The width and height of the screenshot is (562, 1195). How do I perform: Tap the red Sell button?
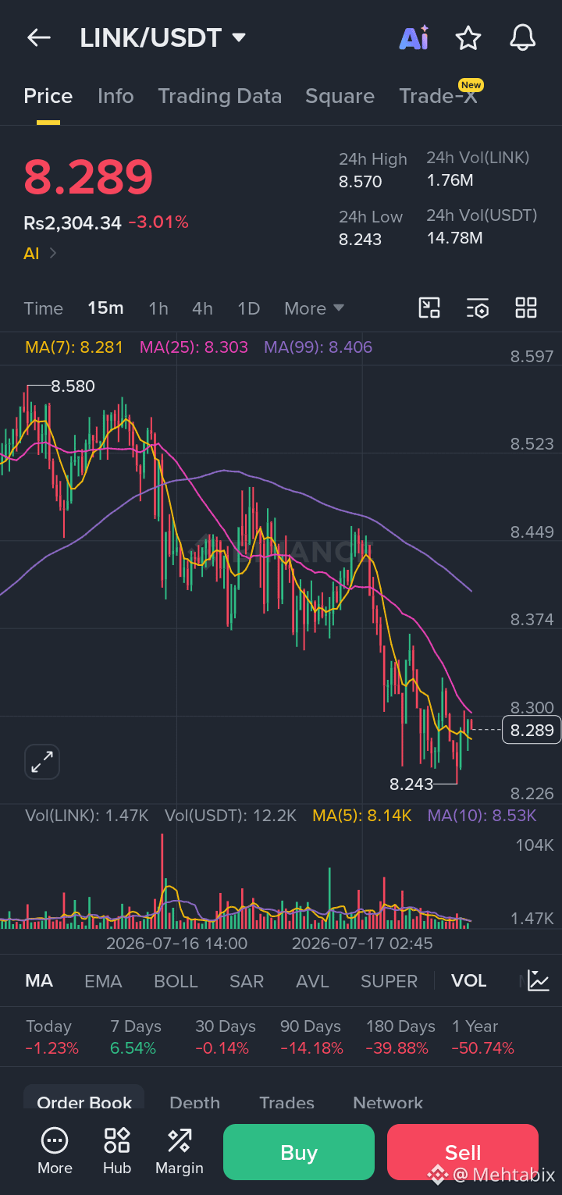coord(463,1152)
